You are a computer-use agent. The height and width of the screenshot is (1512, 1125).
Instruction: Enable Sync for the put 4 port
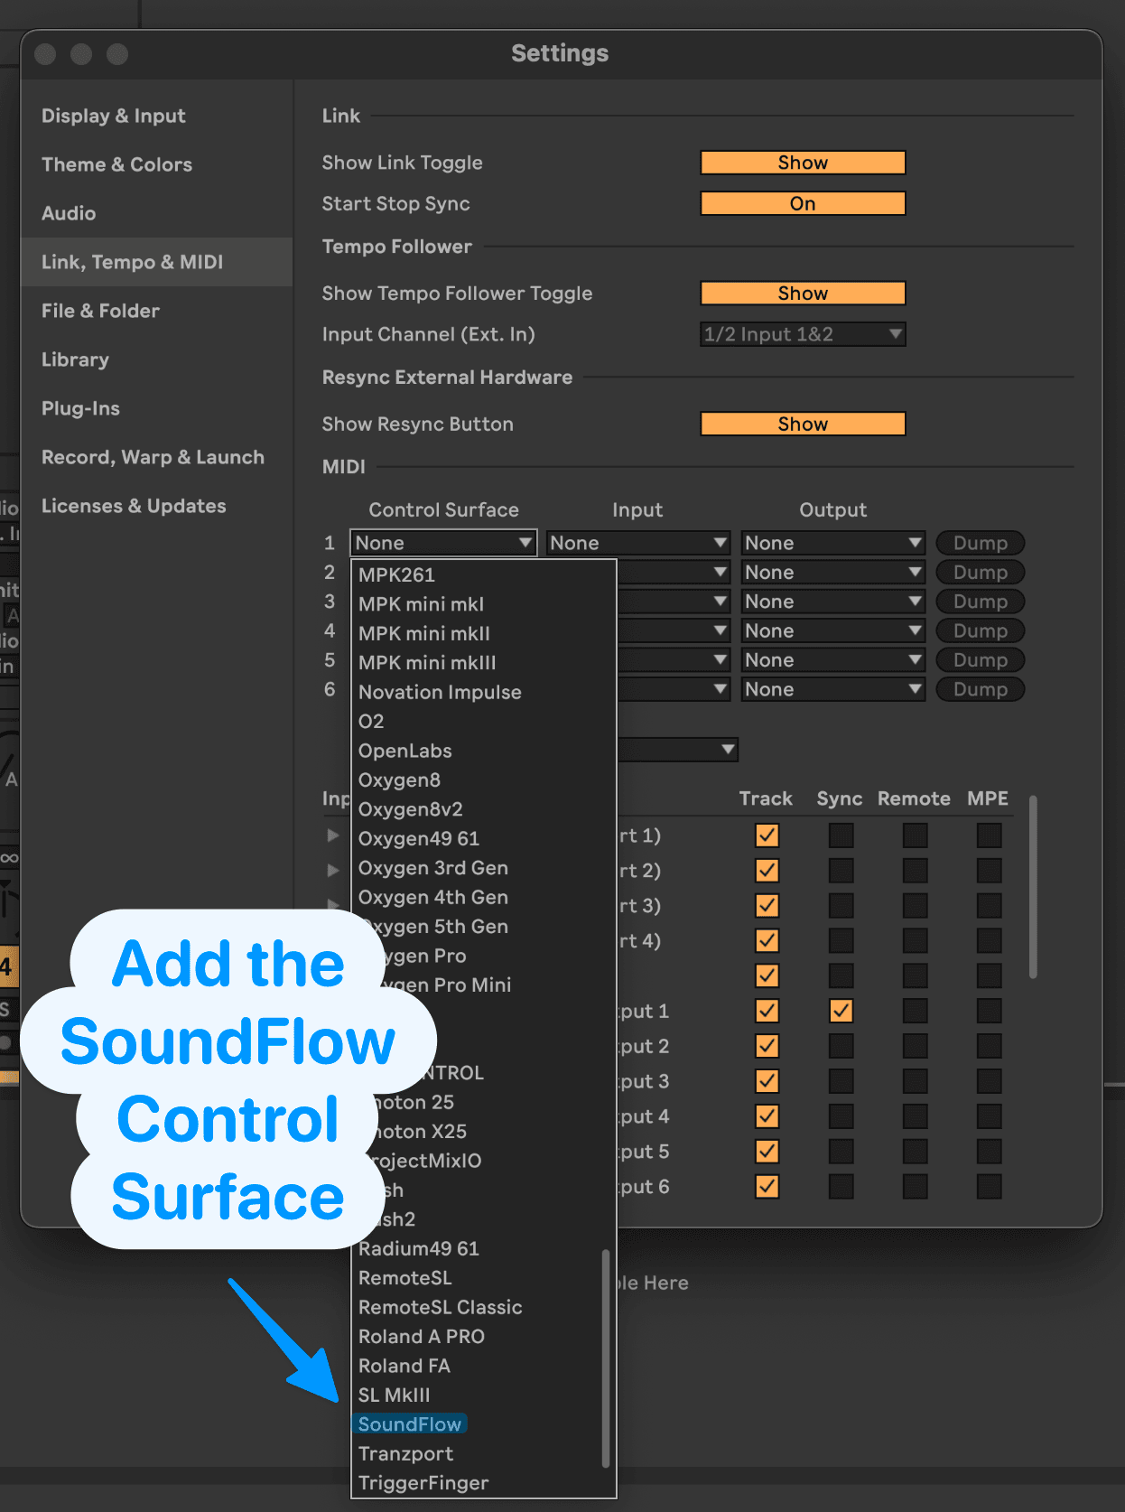pyautogui.click(x=841, y=1116)
